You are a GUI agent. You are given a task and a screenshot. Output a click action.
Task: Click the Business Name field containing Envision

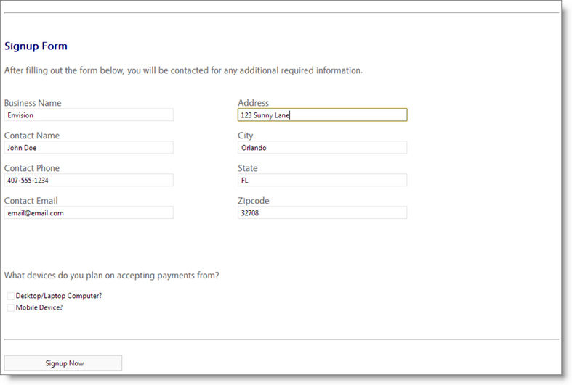pos(89,115)
